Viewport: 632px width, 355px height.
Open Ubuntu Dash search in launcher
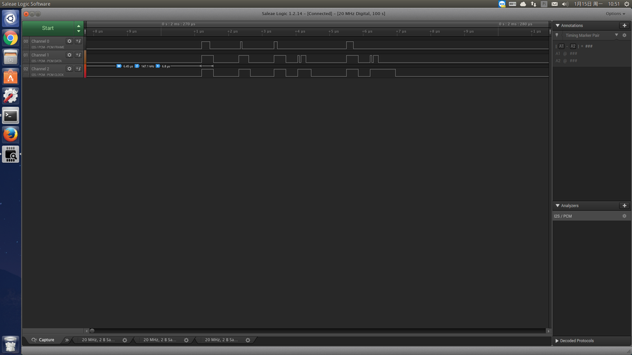[x=11, y=18]
